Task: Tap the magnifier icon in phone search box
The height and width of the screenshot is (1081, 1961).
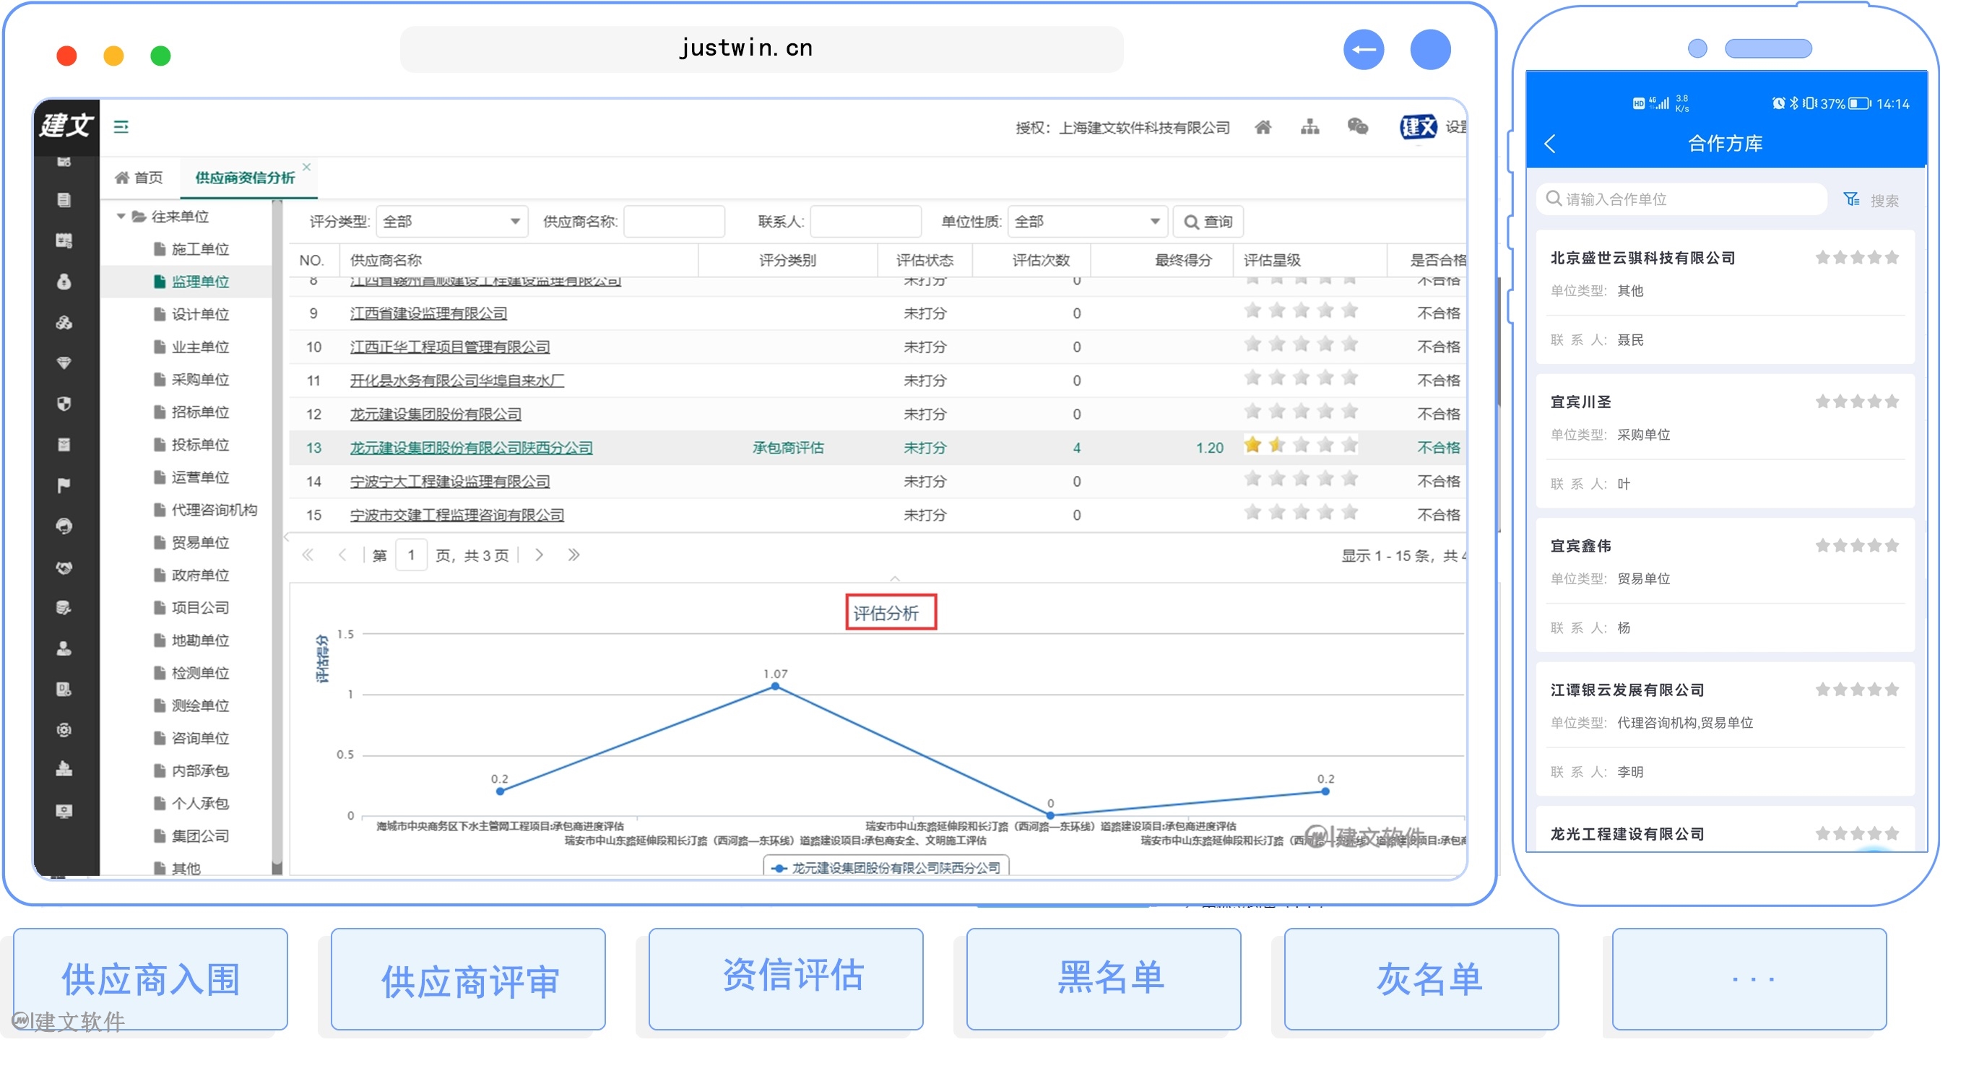Action: pos(1554,199)
